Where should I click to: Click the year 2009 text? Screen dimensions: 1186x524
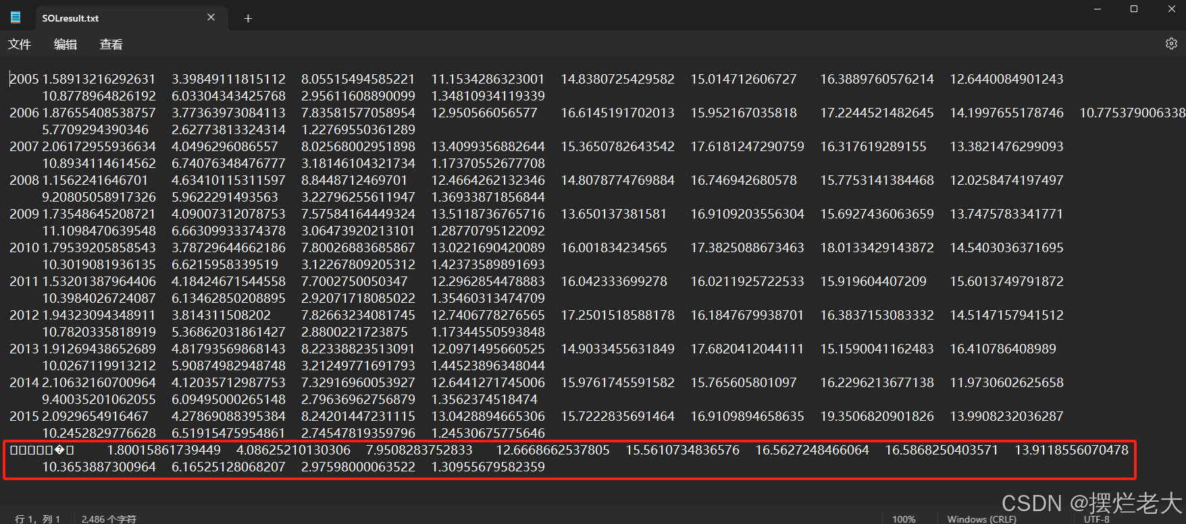pyautogui.click(x=24, y=214)
